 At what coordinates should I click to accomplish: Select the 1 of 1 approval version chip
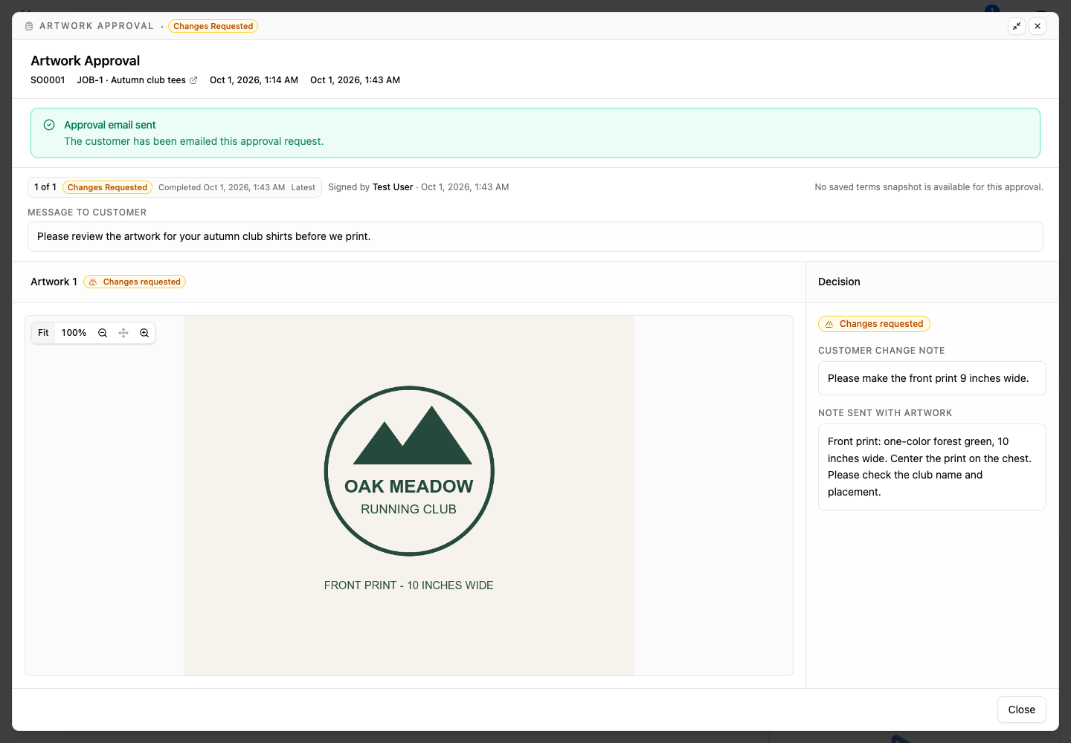point(175,187)
